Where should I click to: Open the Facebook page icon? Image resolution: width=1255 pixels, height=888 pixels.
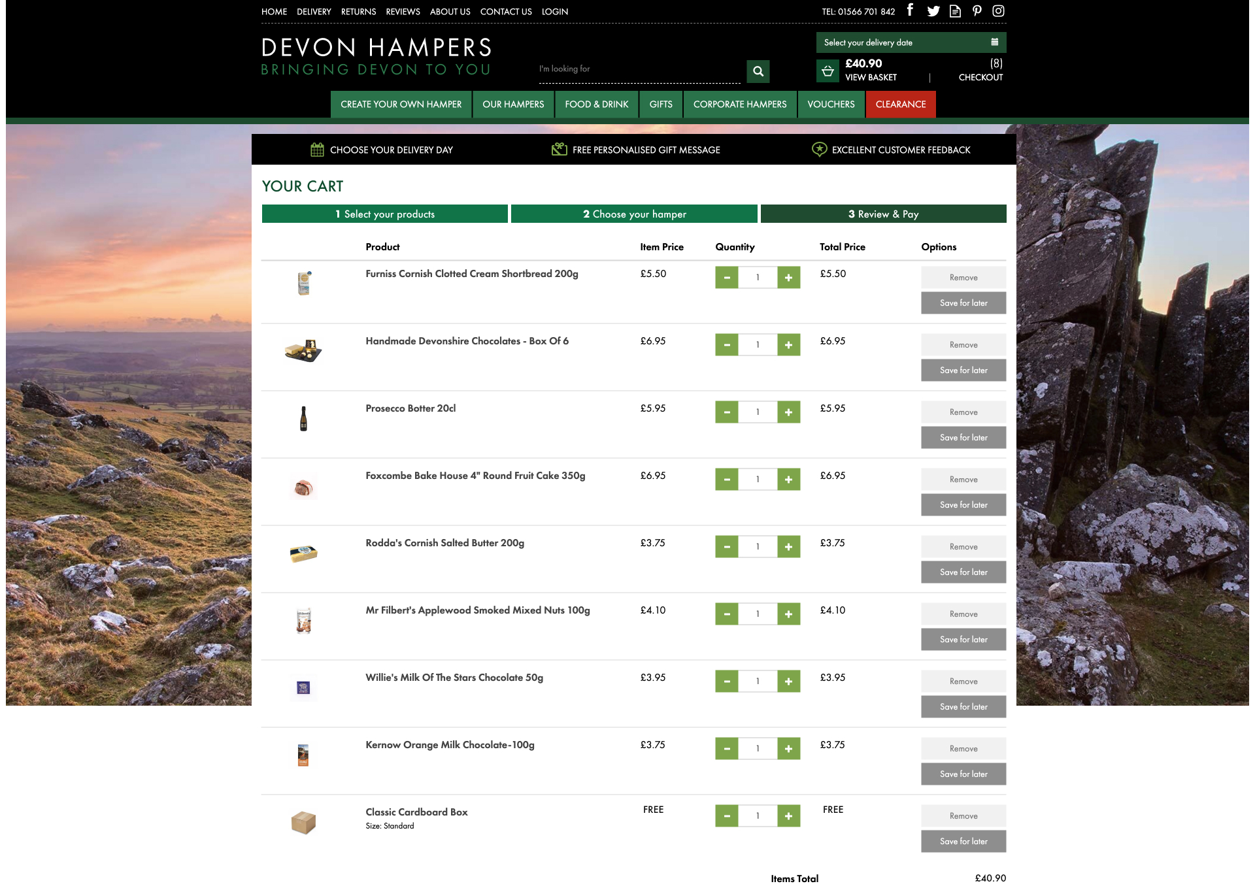(910, 10)
